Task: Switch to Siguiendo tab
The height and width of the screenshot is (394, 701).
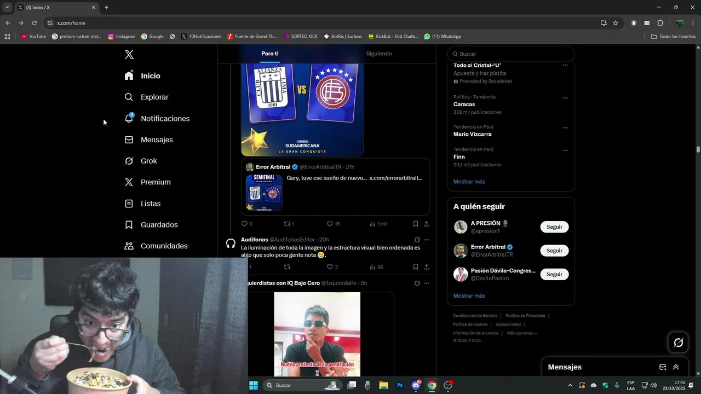Action: (379, 54)
